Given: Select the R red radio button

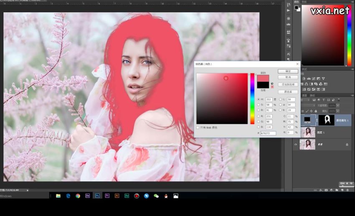Looking at the screenshot, I should [258, 116].
